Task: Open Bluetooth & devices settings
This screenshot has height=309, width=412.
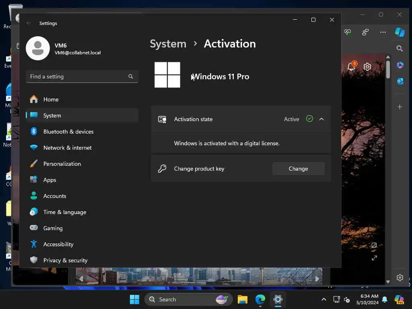Action: coord(82,132)
